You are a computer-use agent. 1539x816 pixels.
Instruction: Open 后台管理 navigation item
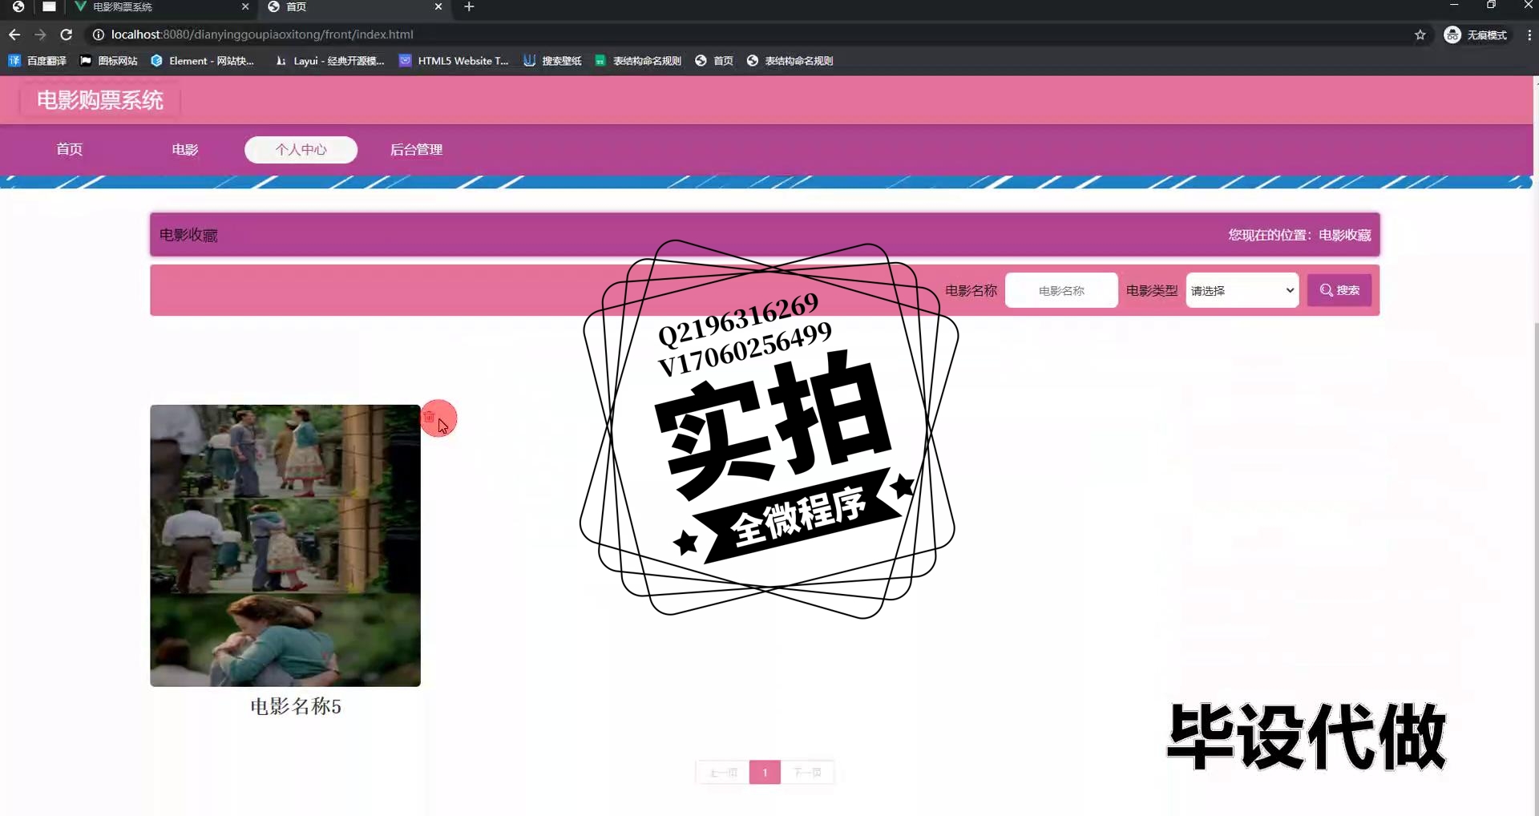(416, 149)
